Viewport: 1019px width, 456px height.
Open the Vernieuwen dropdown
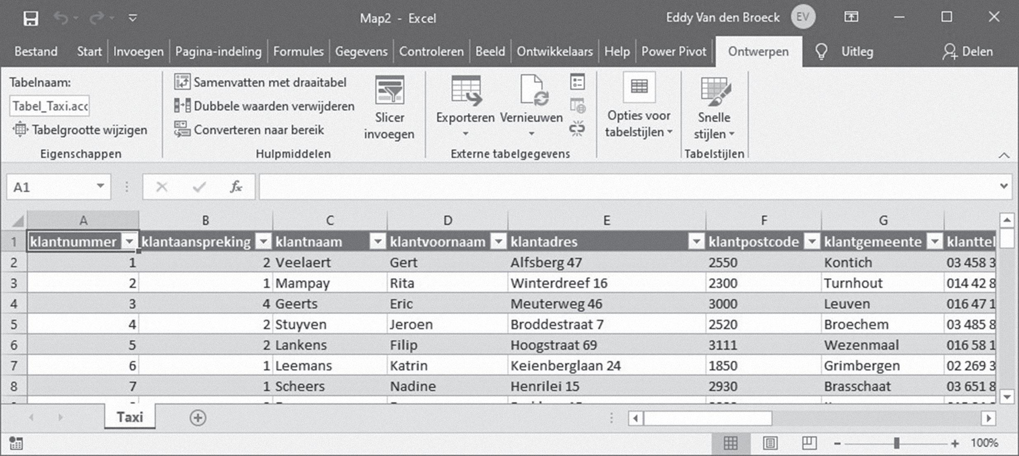531,134
